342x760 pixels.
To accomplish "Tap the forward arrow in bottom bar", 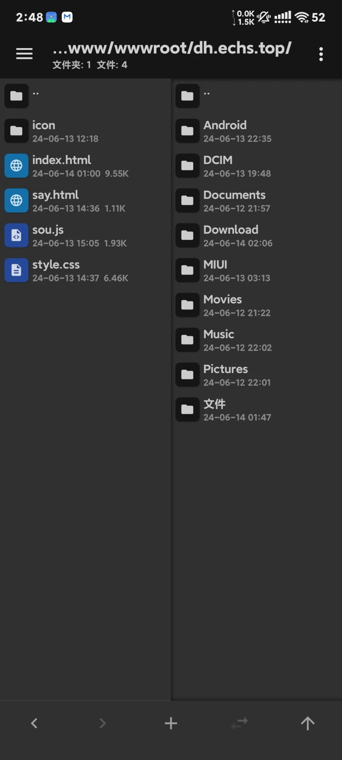I will tap(102, 723).
